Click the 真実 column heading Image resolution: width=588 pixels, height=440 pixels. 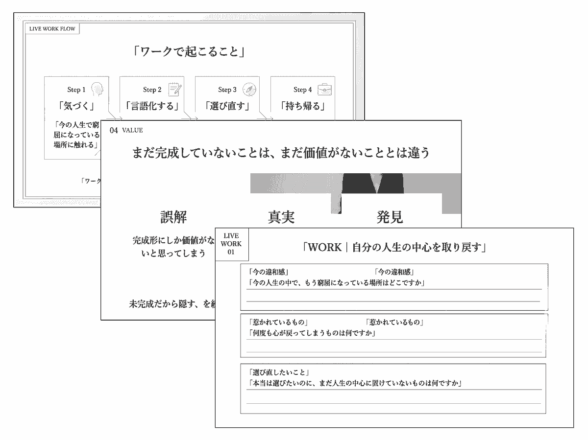pyautogui.click(x=281, y=217)
